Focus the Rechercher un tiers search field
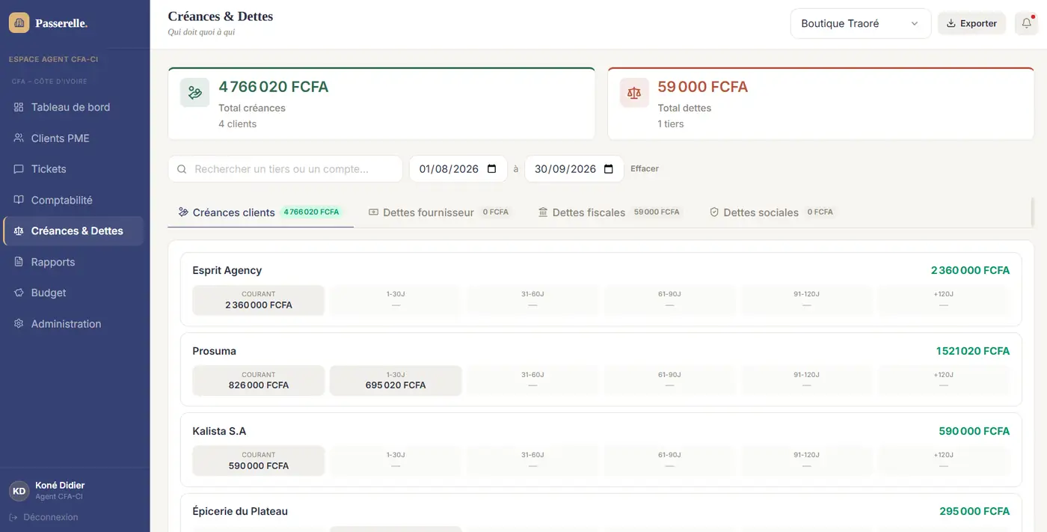The width and height of the screenshot is (1047, 532). pyautogui.click(x=285, y=169)
